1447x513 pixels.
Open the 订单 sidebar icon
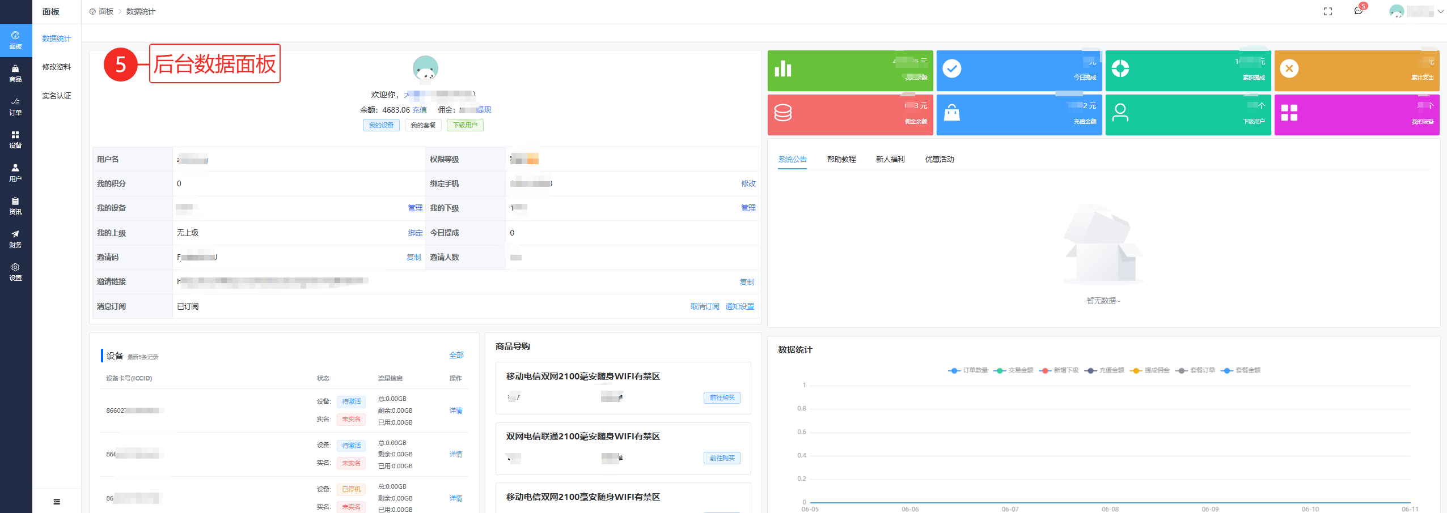pyautogui.click(x=15, y=106)
